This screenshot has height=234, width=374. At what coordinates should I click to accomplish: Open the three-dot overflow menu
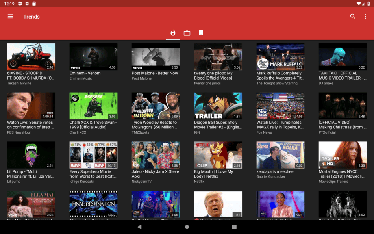click(x=365, y=16)
